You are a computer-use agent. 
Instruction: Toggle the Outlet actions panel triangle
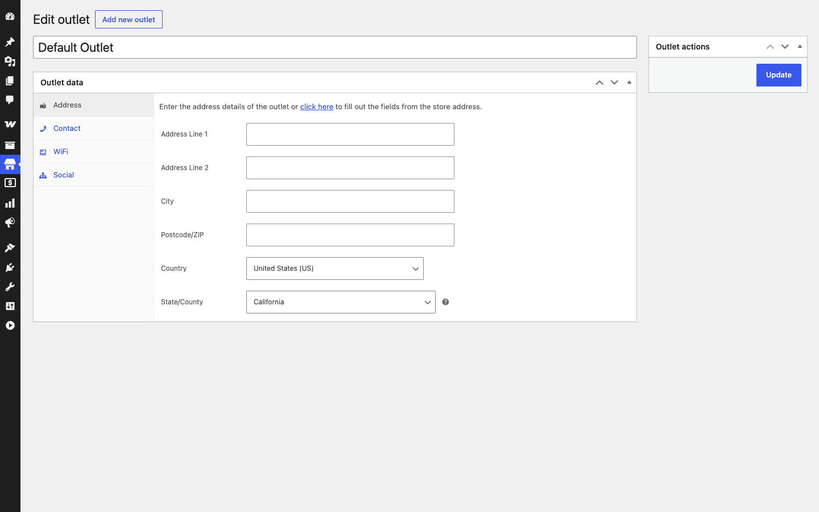tap(800, 47)
